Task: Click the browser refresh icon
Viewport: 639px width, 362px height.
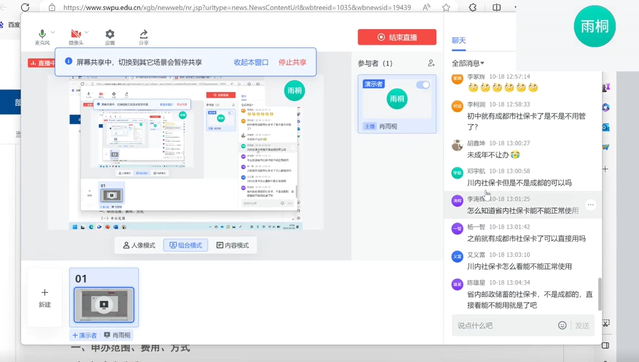Action: click(x=25, y=7)
